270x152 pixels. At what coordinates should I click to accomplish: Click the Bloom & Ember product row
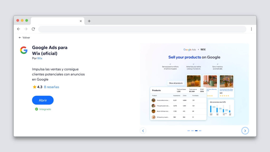click(178, 111)
